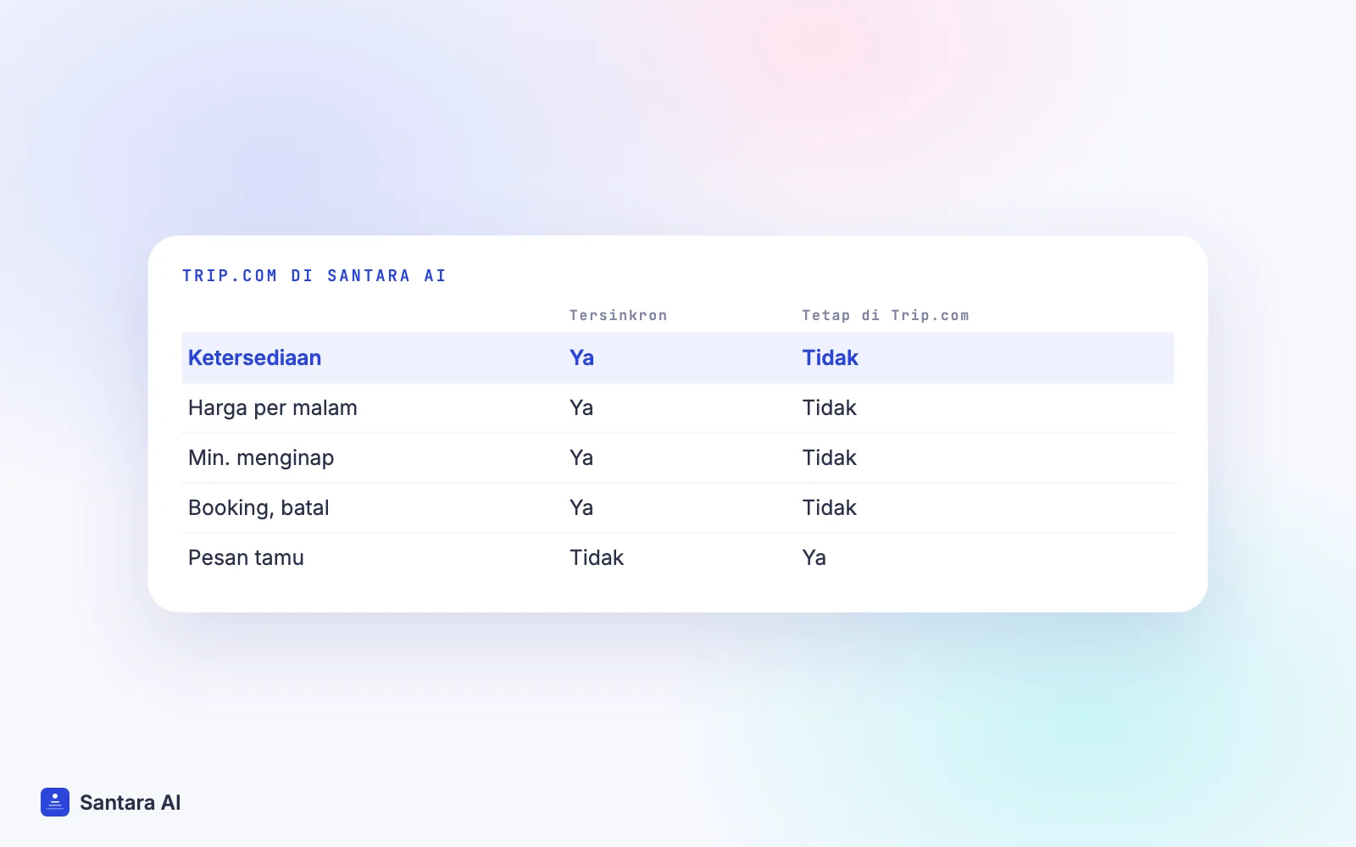The width and height of the screenshot is (1356, 847).
Task: Click the Santara AI logo icon
Action: click(55, 802)
